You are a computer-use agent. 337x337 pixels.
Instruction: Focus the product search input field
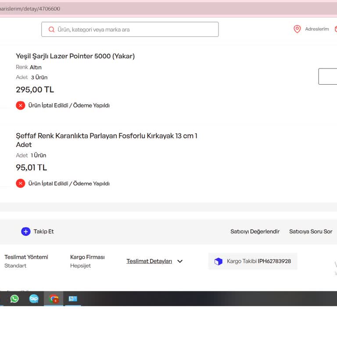(136, 29)
